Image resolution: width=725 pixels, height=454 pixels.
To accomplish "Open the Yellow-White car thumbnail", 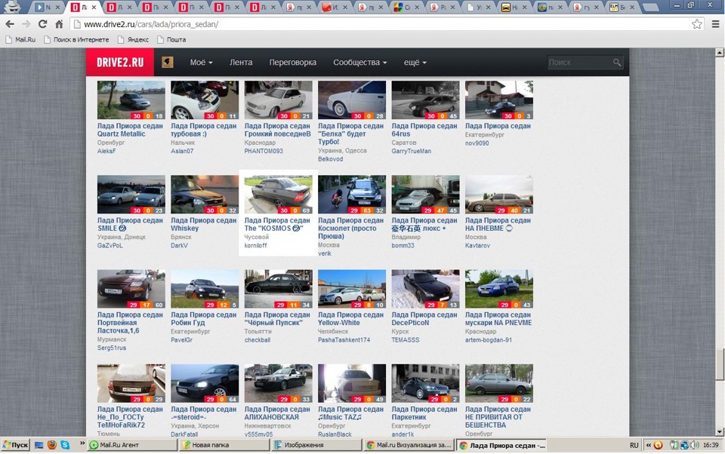I will tap(351, 289).
